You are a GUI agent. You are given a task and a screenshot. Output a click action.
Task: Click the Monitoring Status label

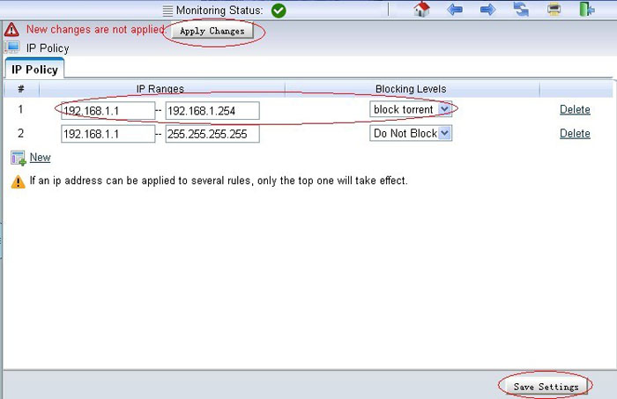coord(219,11)
